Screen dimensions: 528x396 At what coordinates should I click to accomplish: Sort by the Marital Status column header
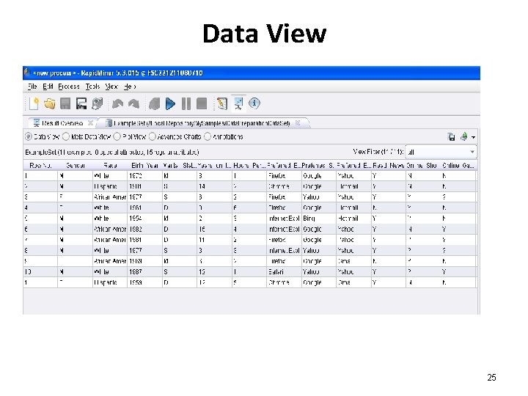pos(180,165)
